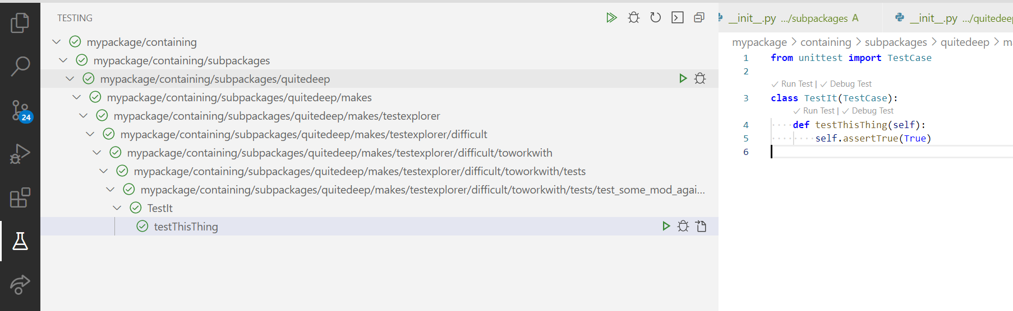
Task: Open the Search view icon
Action: 20,66
